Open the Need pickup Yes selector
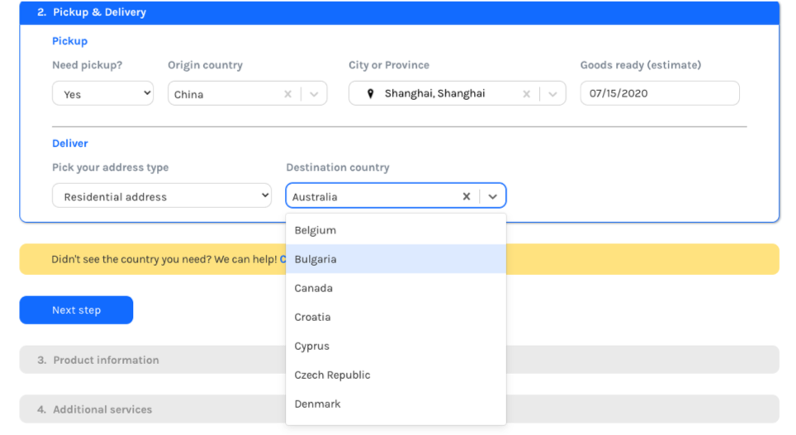Viewport: 796px width, 435px height. coord(102,94)
